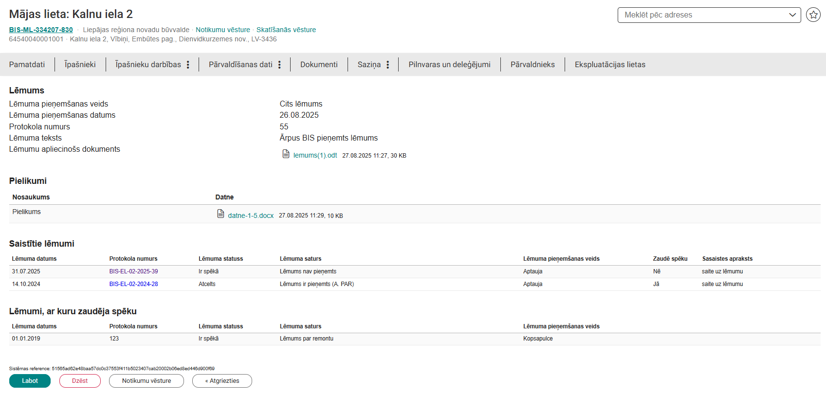Go to the Ekspluatācijas lietas tab
This screenshot has width=826, height=395.
tap(609, 65)
